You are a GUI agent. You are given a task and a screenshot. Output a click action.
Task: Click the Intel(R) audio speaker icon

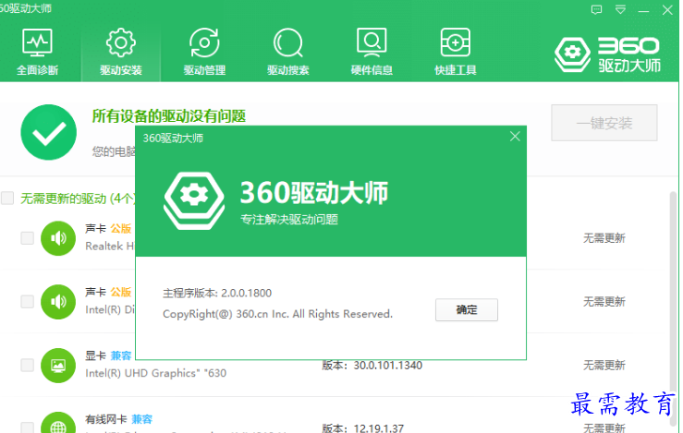click(x=58, y=302)
